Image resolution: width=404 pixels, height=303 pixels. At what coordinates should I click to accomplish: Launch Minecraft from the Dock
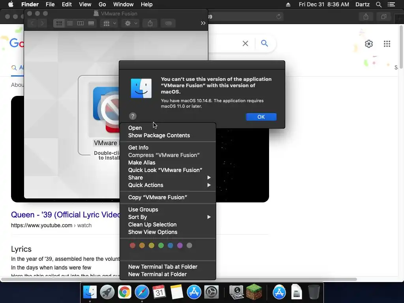click(254, 292)
